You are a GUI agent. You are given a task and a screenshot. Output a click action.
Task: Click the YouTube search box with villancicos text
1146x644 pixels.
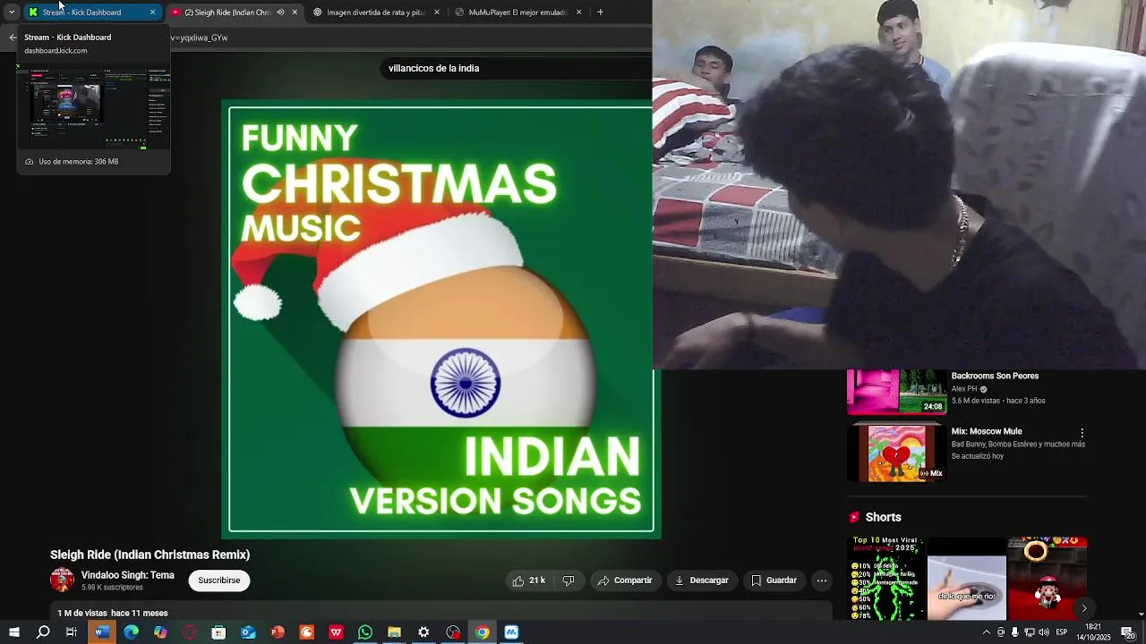tap(515, 68)
